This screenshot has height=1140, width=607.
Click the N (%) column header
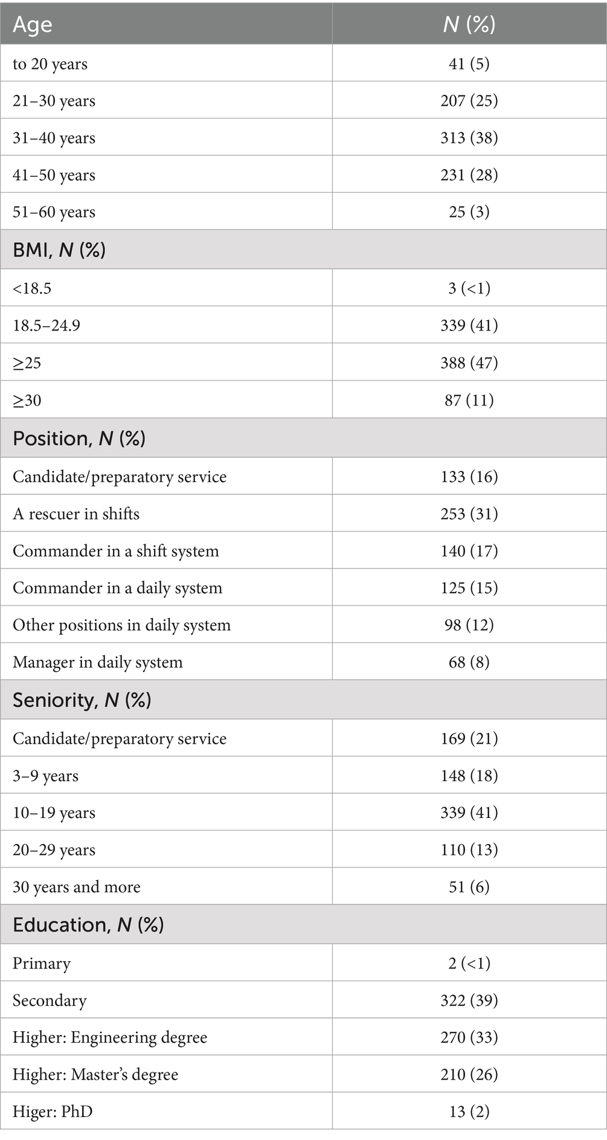click(469, 24)
